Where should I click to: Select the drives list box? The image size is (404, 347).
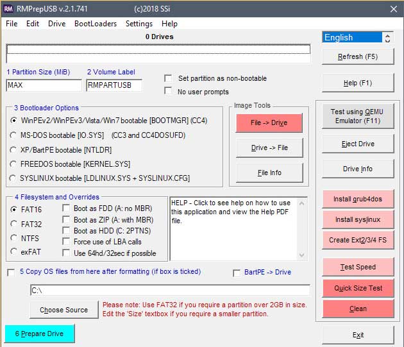point(158,53)
